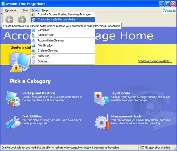Follow the Schedule backup creation link
The image size is (177, 151).
155,61
